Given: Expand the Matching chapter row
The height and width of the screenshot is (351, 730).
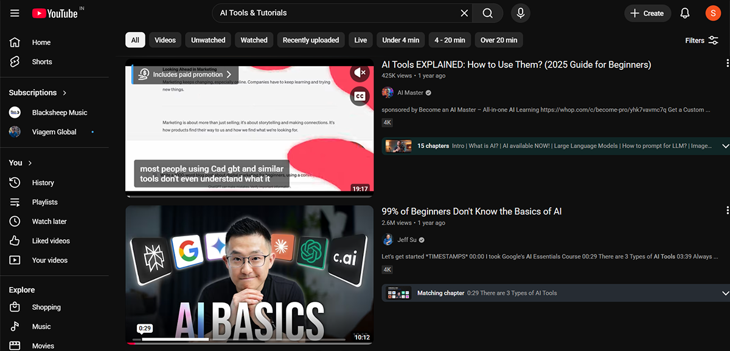Looking at the screenshot, I should pos(725,293).
